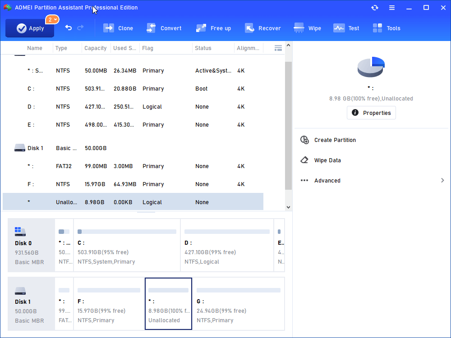Click the Disk 0 Windows drive icon
Image resolution: width=451 pixels, height=338 pixels.
(x=20, y=231)
